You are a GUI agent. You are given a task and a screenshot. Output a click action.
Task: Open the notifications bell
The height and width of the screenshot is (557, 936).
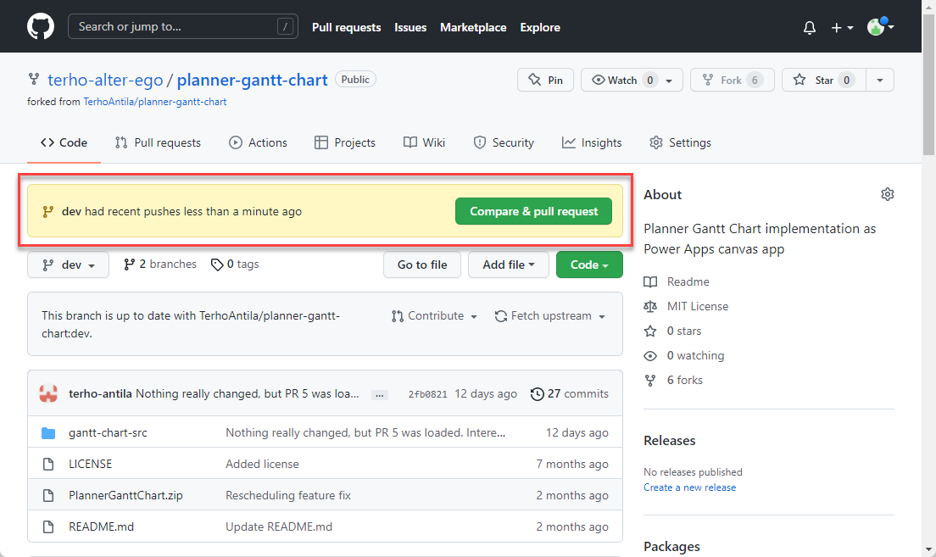coord(810,27)
